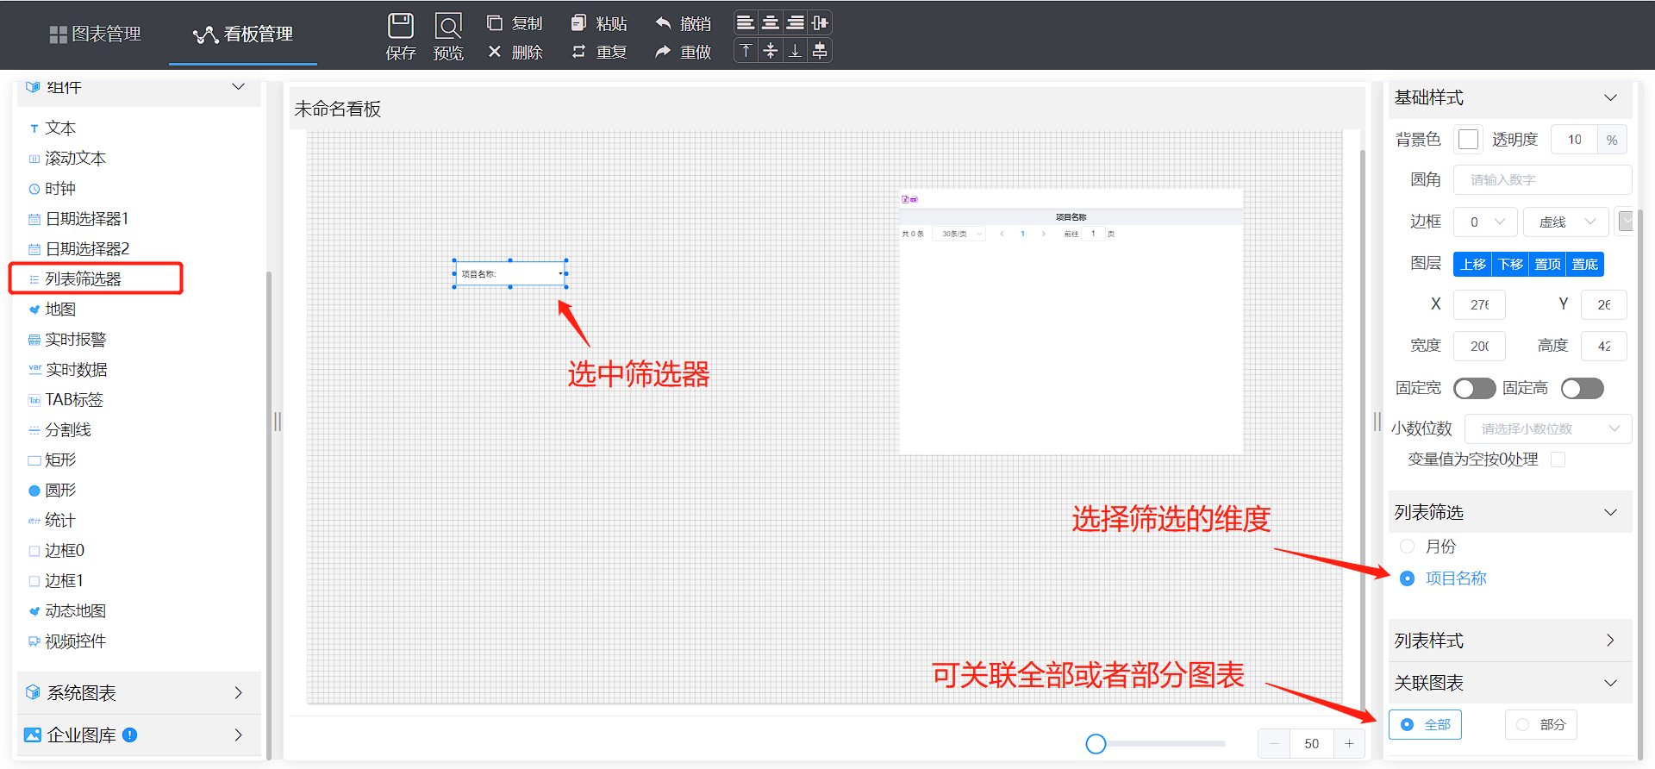
Task: Click the vertical distribute icon
Action: 820,51
